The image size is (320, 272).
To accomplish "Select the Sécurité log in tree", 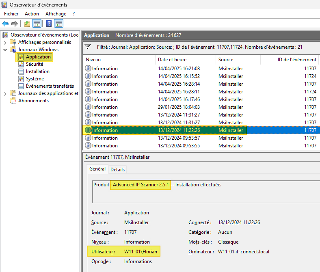I will coord(34,64).
